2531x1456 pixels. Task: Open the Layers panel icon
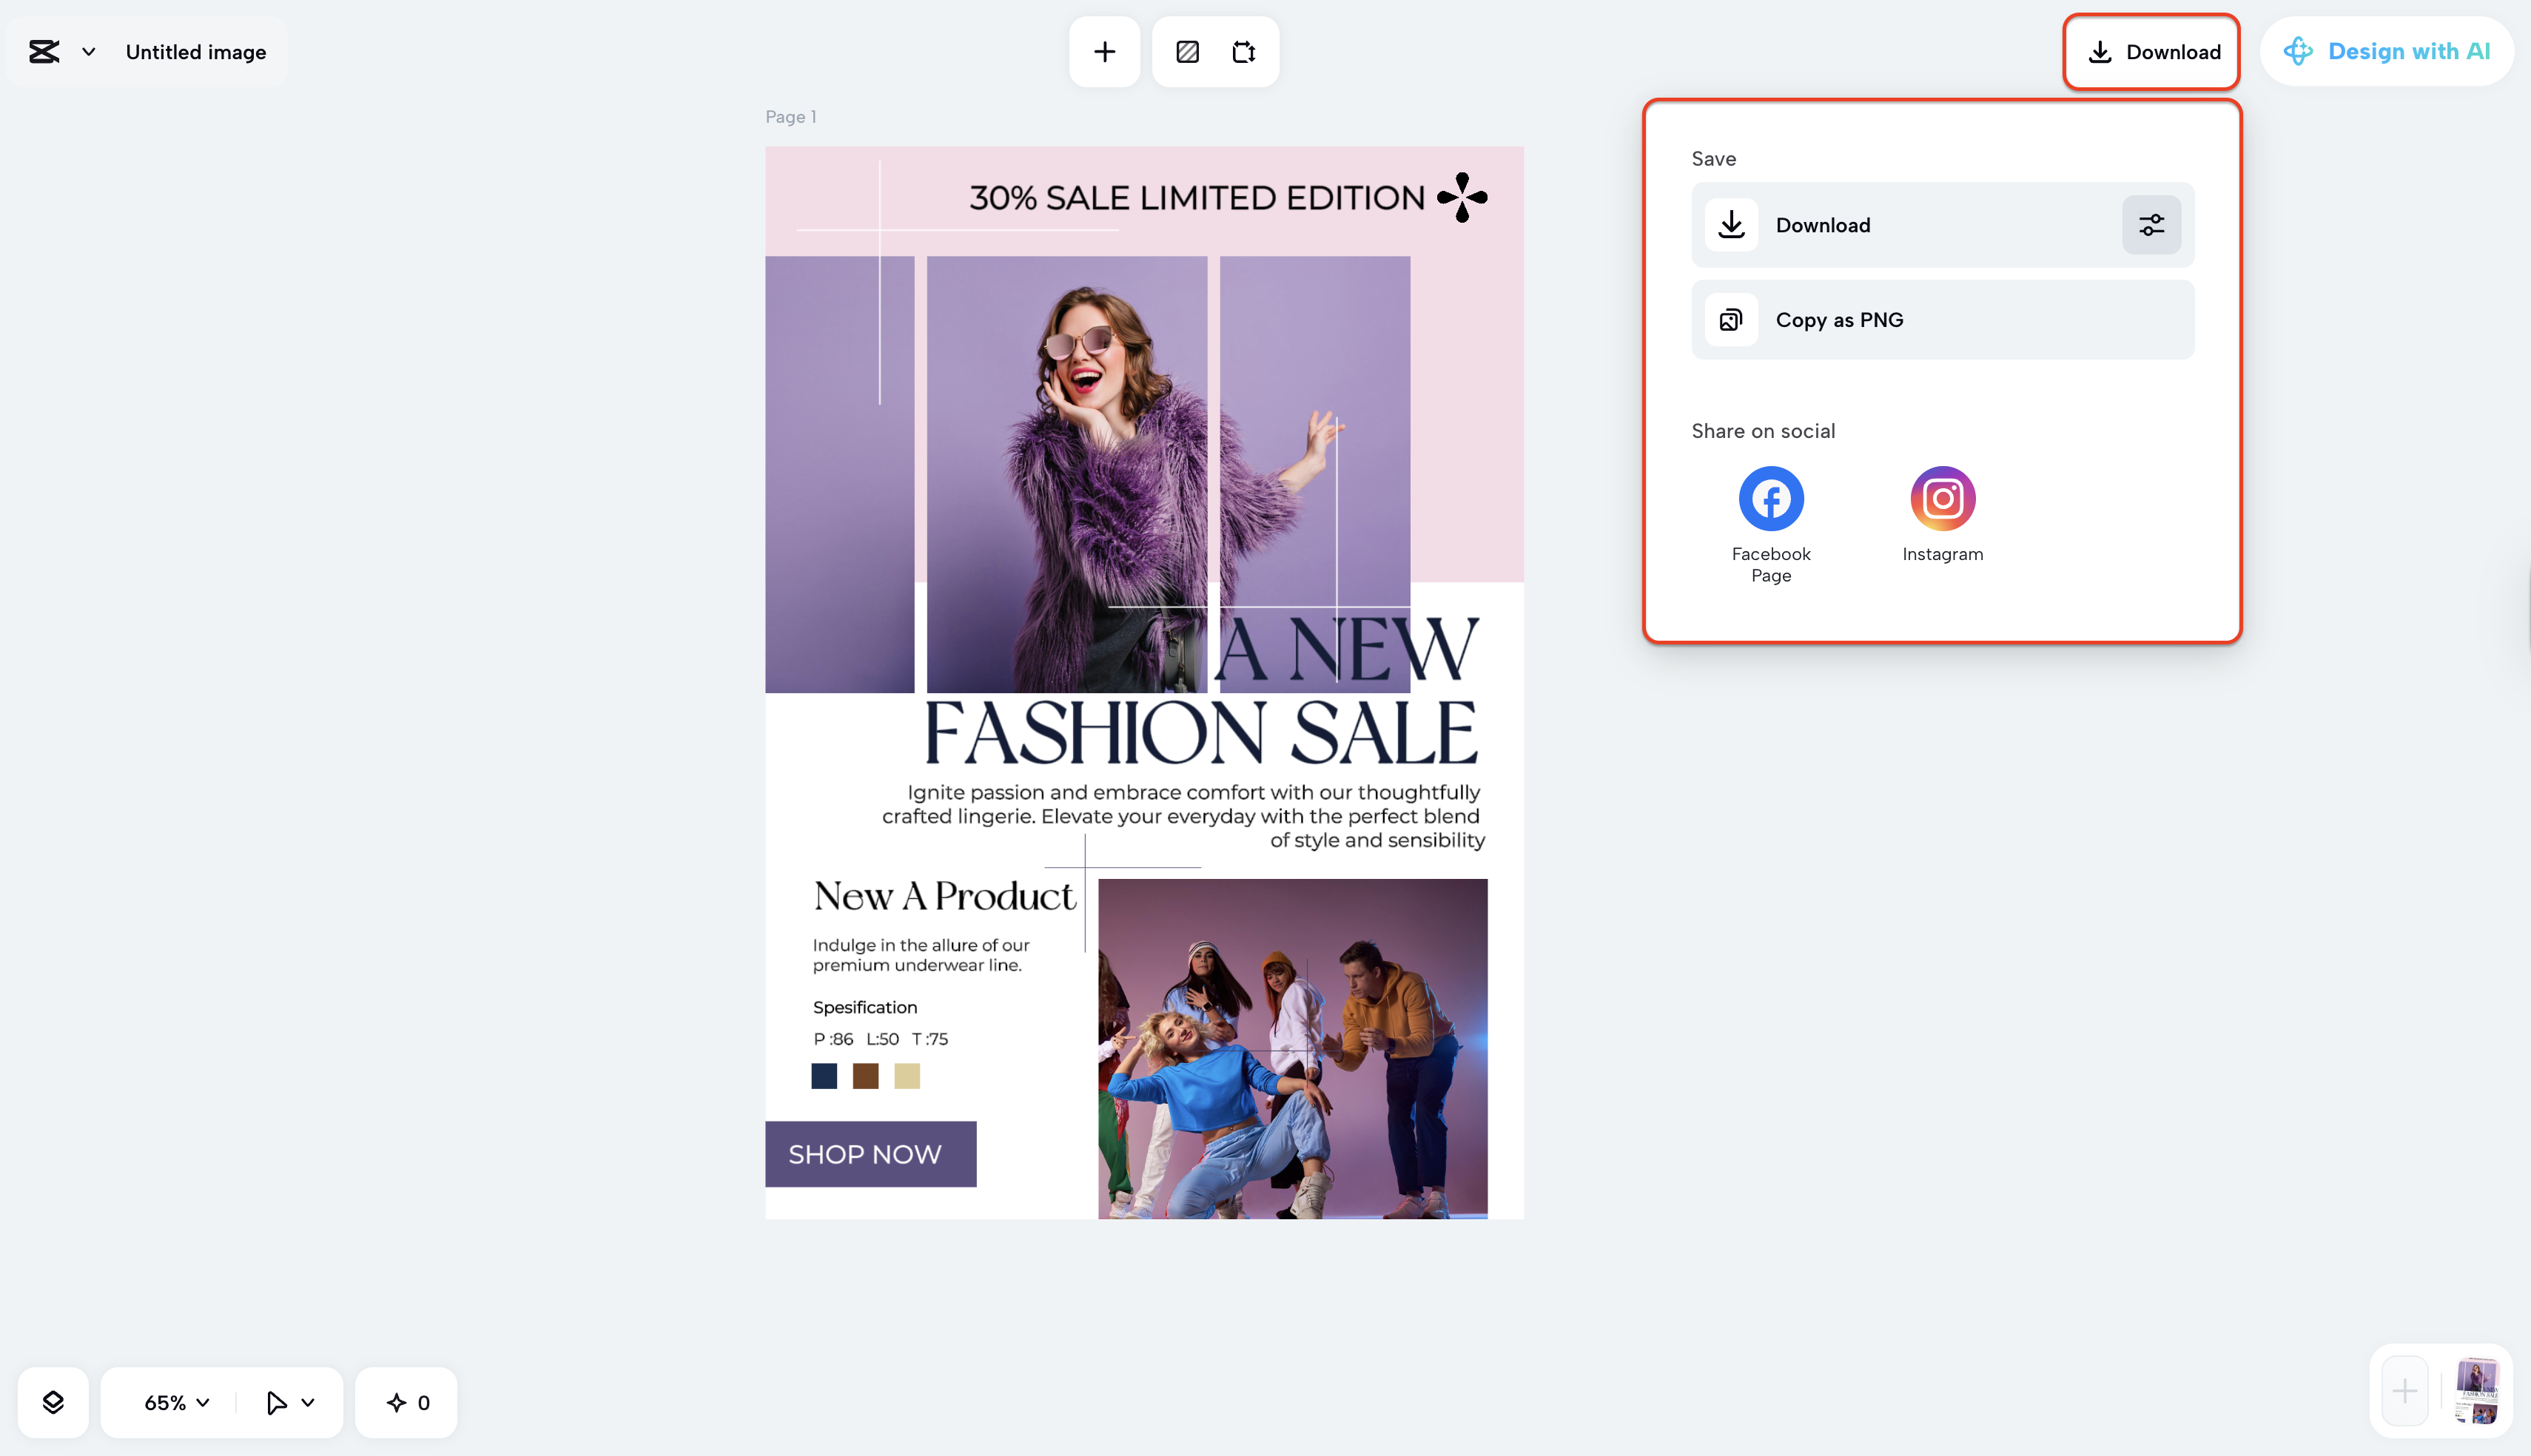point(54,1401)
